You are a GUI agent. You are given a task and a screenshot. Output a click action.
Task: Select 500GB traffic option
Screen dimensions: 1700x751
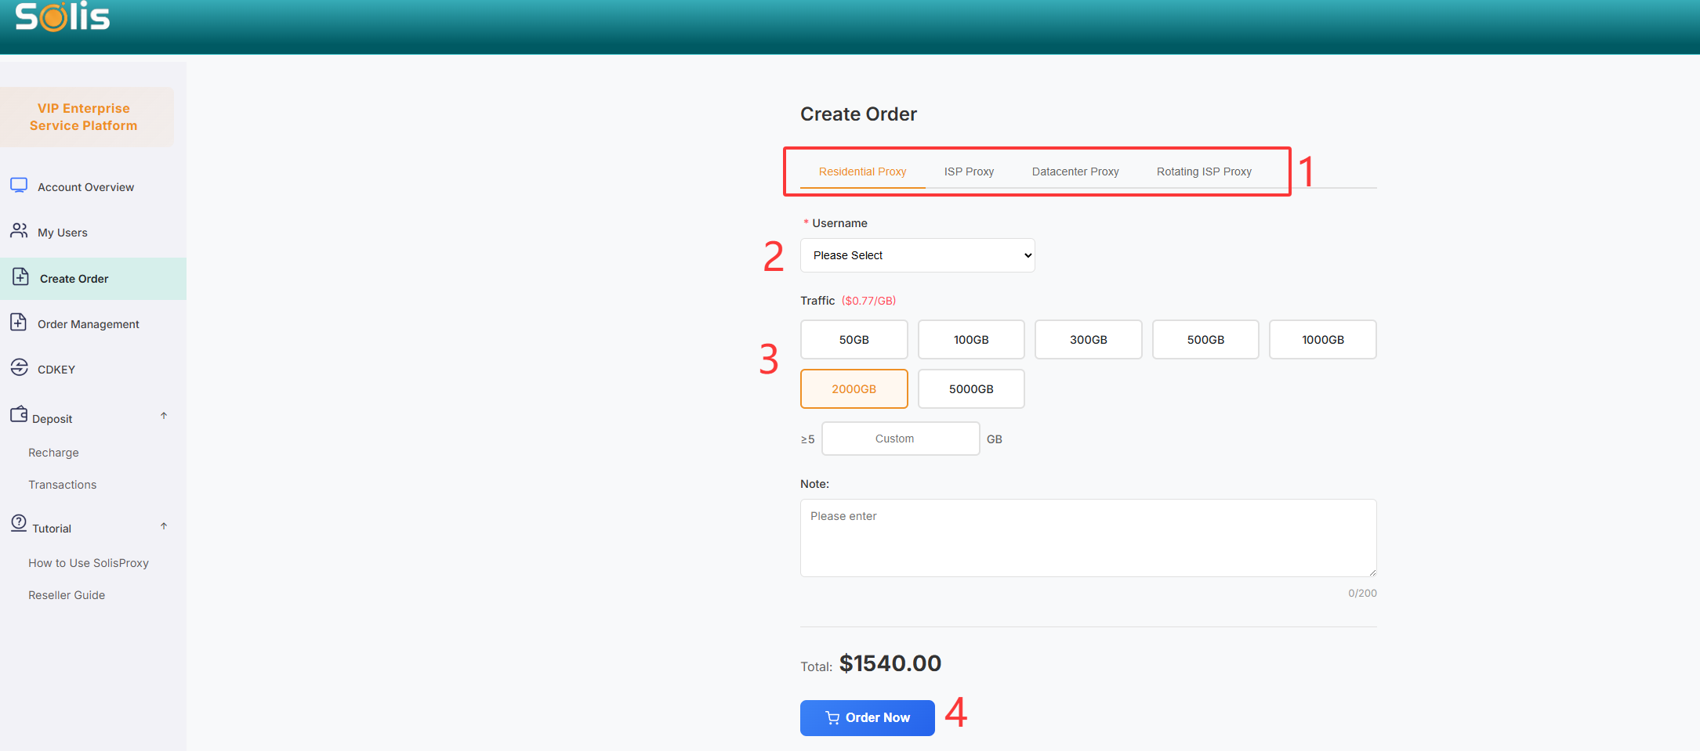coord(1205,340)
